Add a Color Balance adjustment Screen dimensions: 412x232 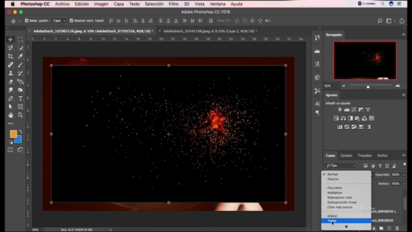(x=343, y=119)
